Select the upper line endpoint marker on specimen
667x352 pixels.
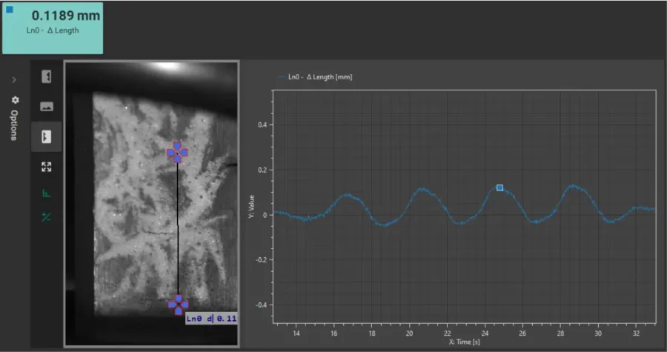pos(177,153)
